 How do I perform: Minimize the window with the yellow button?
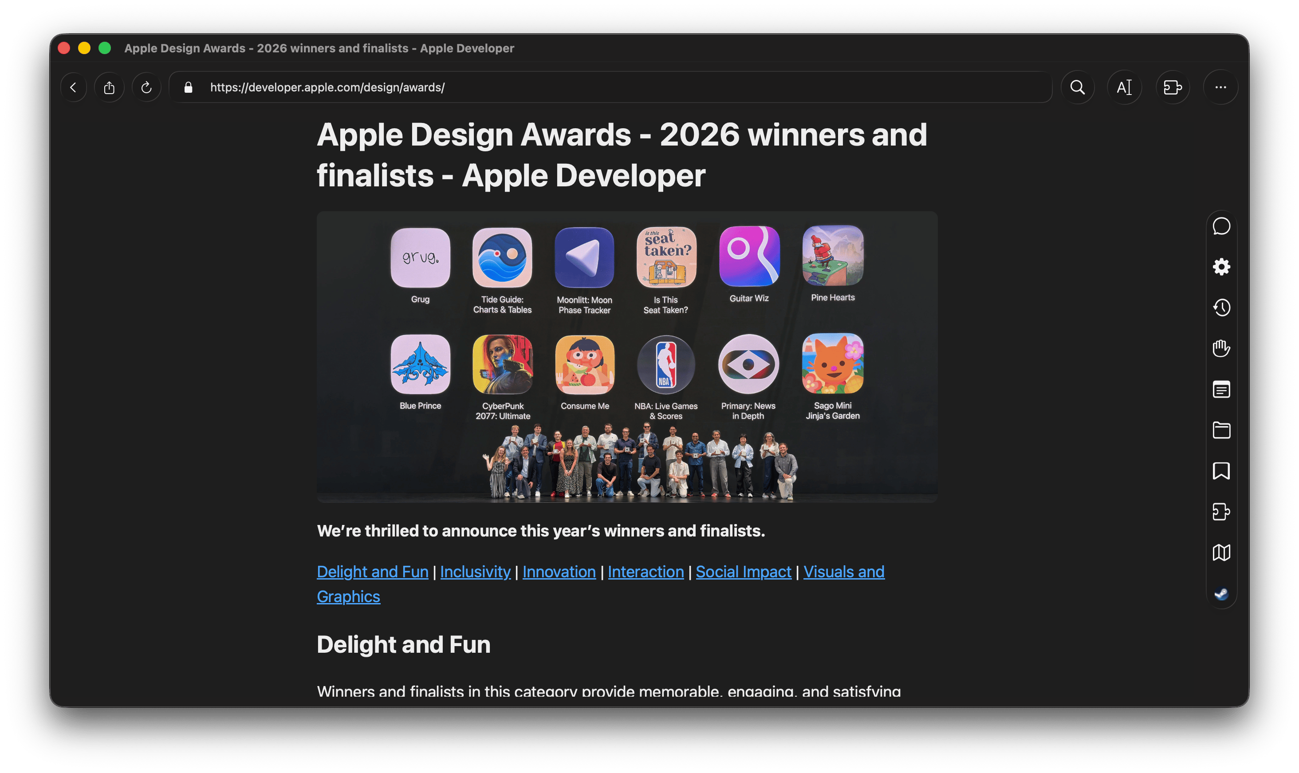(84, 48)
